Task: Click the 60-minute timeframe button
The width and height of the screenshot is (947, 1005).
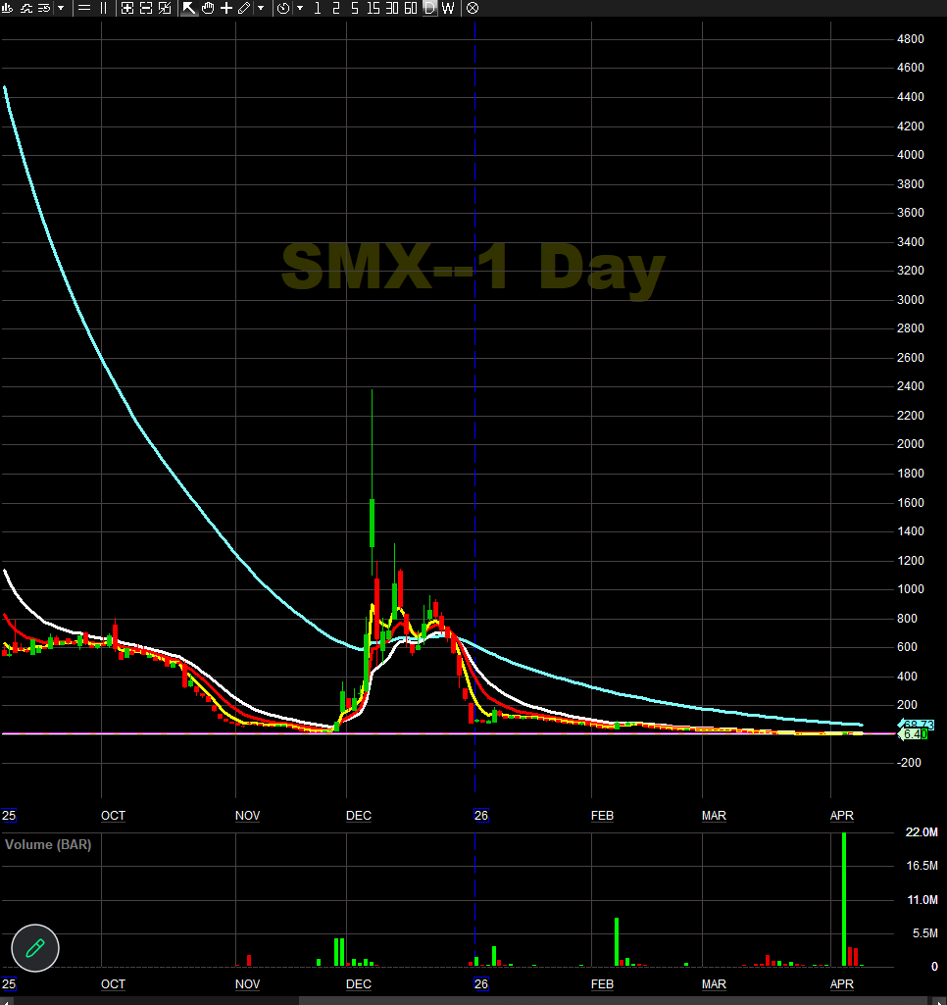Action: coord(410,8)
